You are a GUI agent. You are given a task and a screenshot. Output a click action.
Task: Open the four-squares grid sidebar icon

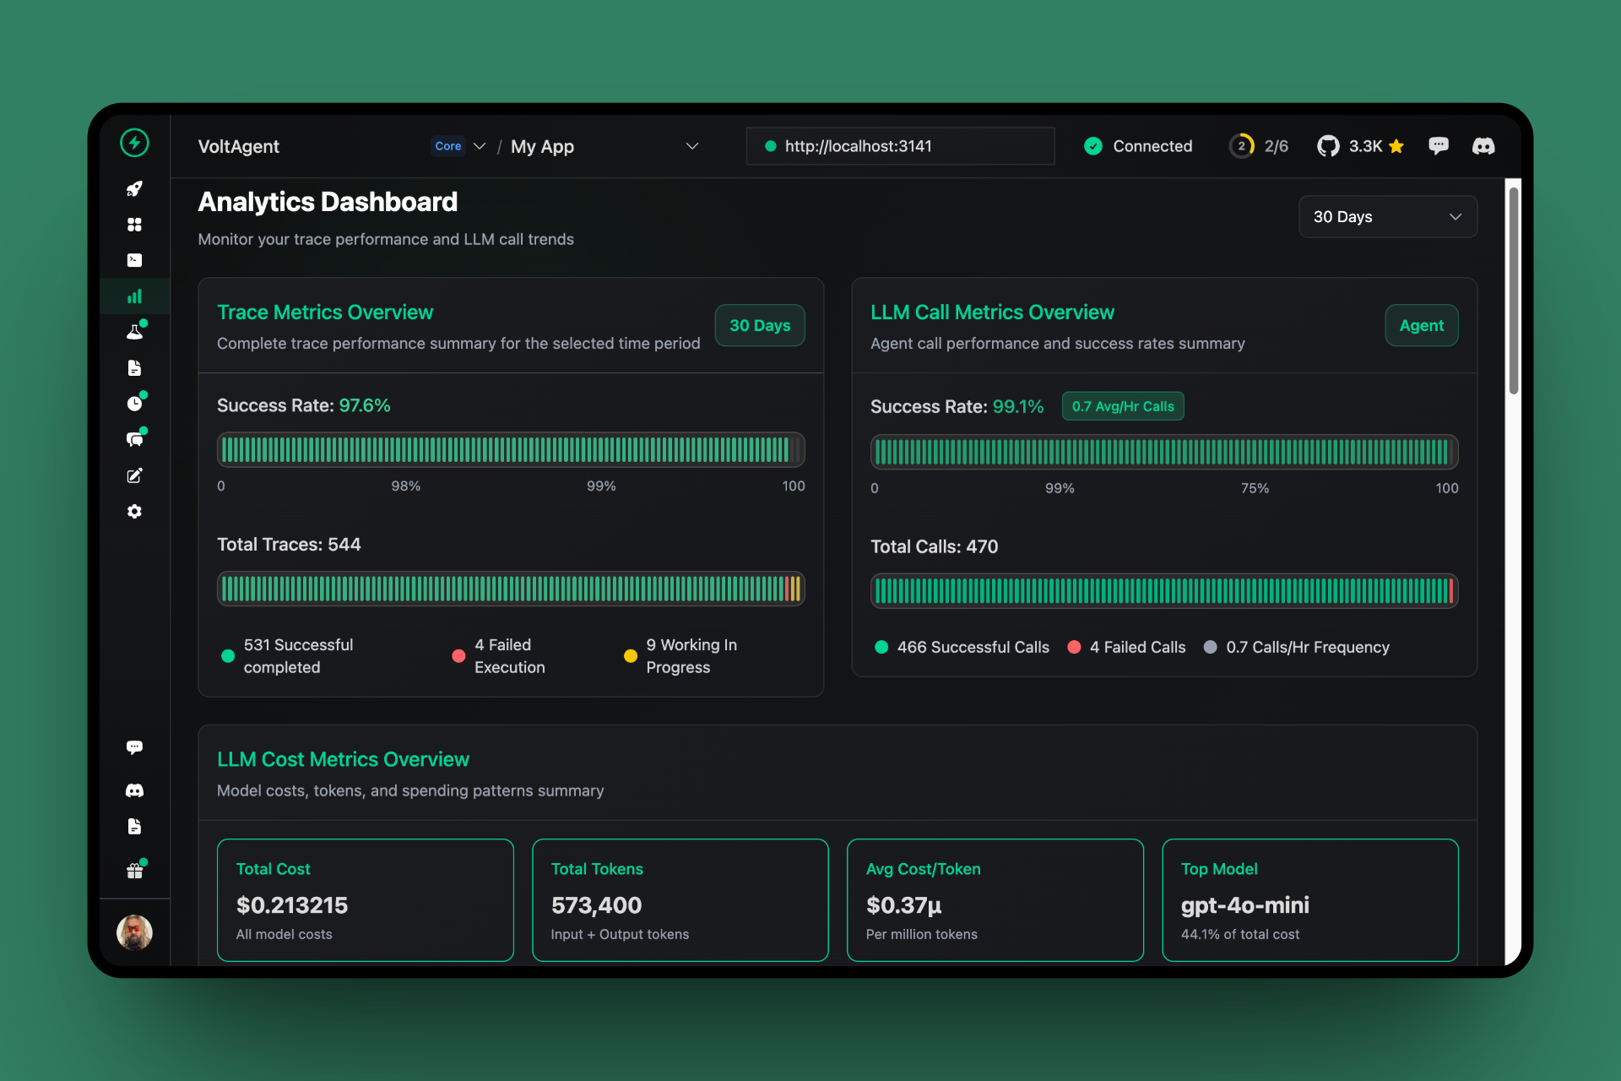(x=134, y=225)
